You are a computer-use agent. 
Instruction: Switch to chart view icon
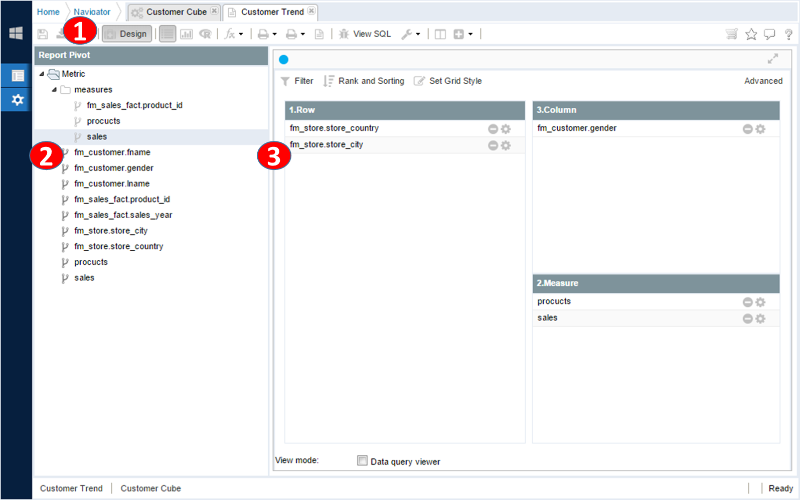tap(187, 34)
